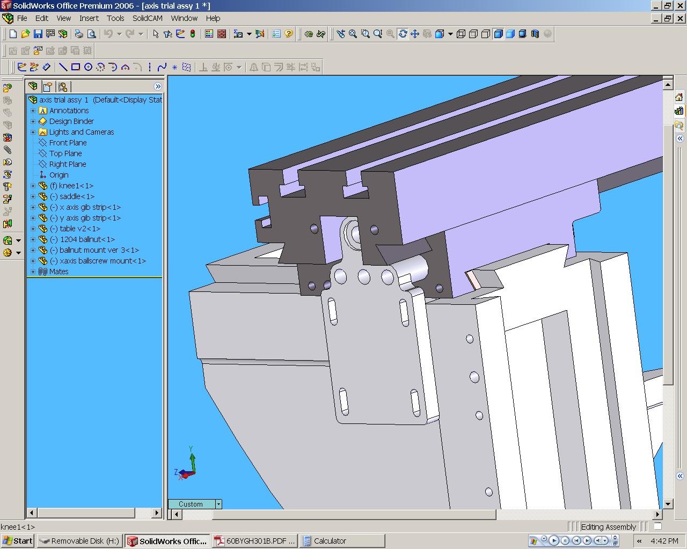Expand the Mates folder in tree
This screenshot has width=687, height=549.
click(33, 272)
